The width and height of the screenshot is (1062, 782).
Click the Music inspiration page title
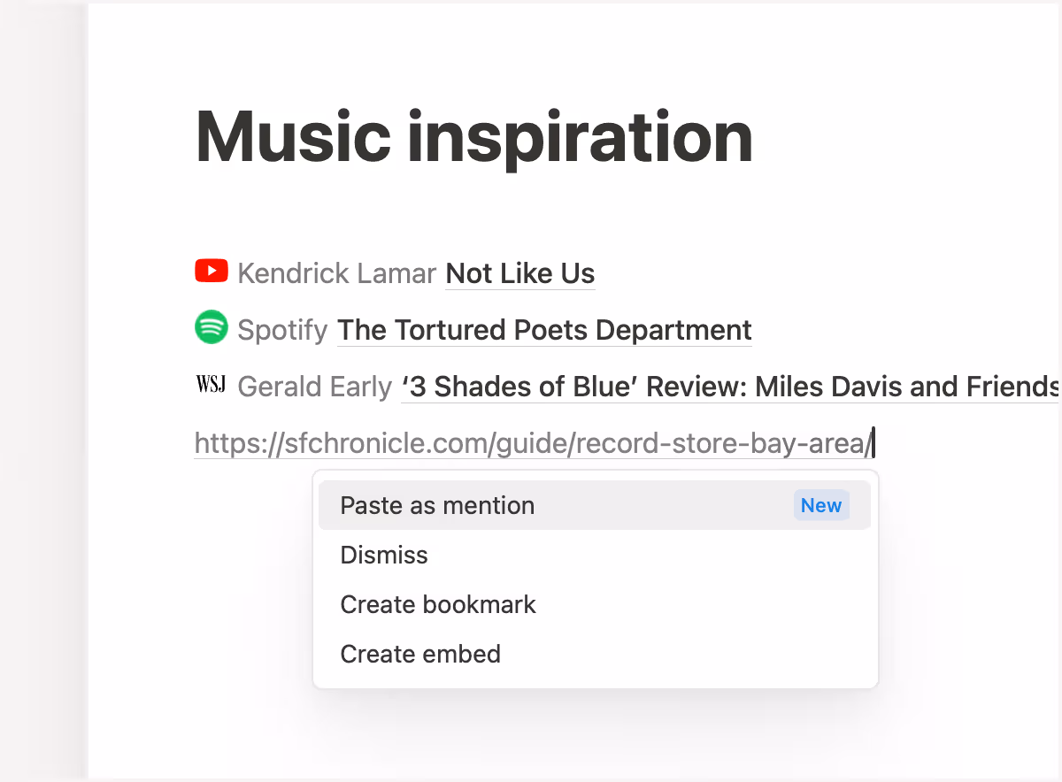coord(473,137)
